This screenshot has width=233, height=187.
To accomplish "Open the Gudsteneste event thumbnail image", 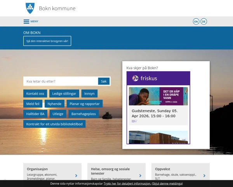I will pos(158,96).
